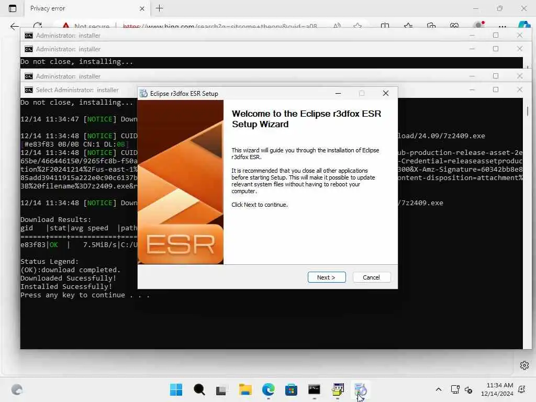
Task: Click the setup icon in the r3dfox title bar
Action: (144, 93)
